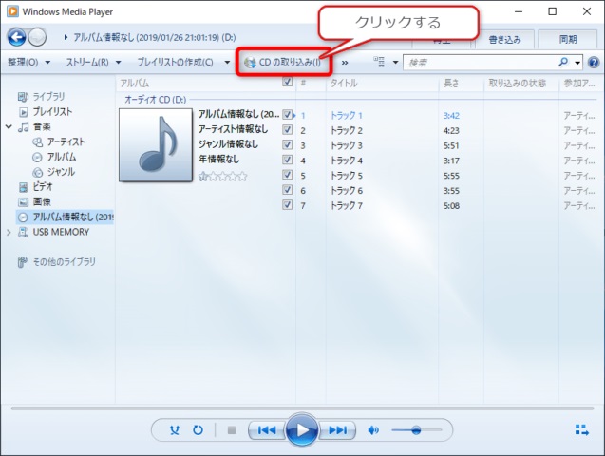
Task: Start playback with the Play button
Action: pyautogui.click(x=302, y=429)
